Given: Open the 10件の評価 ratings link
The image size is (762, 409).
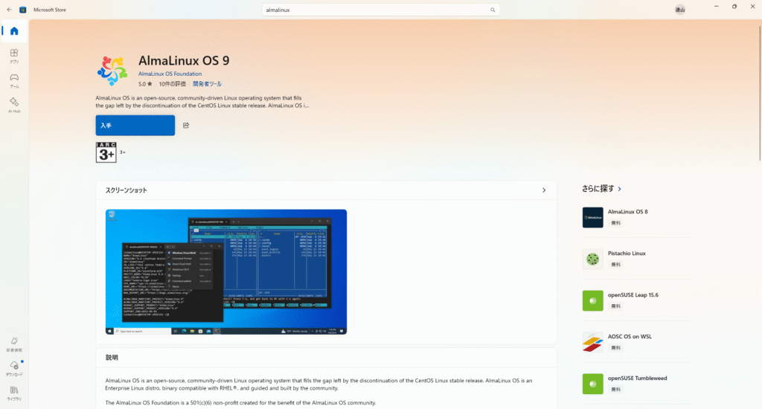Looking at the screenshot, I should point(172,84).
